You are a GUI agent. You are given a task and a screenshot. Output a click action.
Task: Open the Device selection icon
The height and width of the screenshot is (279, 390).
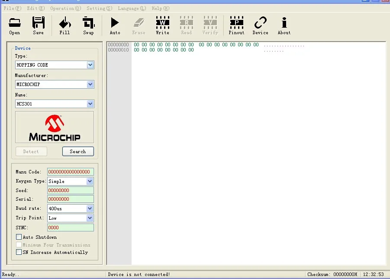pyautogui.click(x=260, y=25)
